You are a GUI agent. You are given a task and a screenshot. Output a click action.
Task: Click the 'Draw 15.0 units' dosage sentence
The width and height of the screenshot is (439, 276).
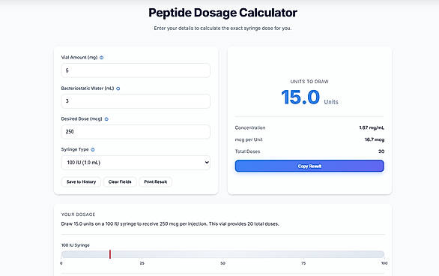tap(170, 224)
